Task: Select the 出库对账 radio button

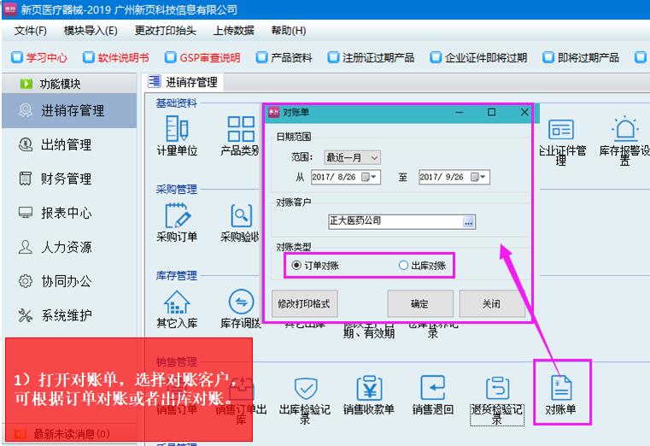Action: [403, 266]
